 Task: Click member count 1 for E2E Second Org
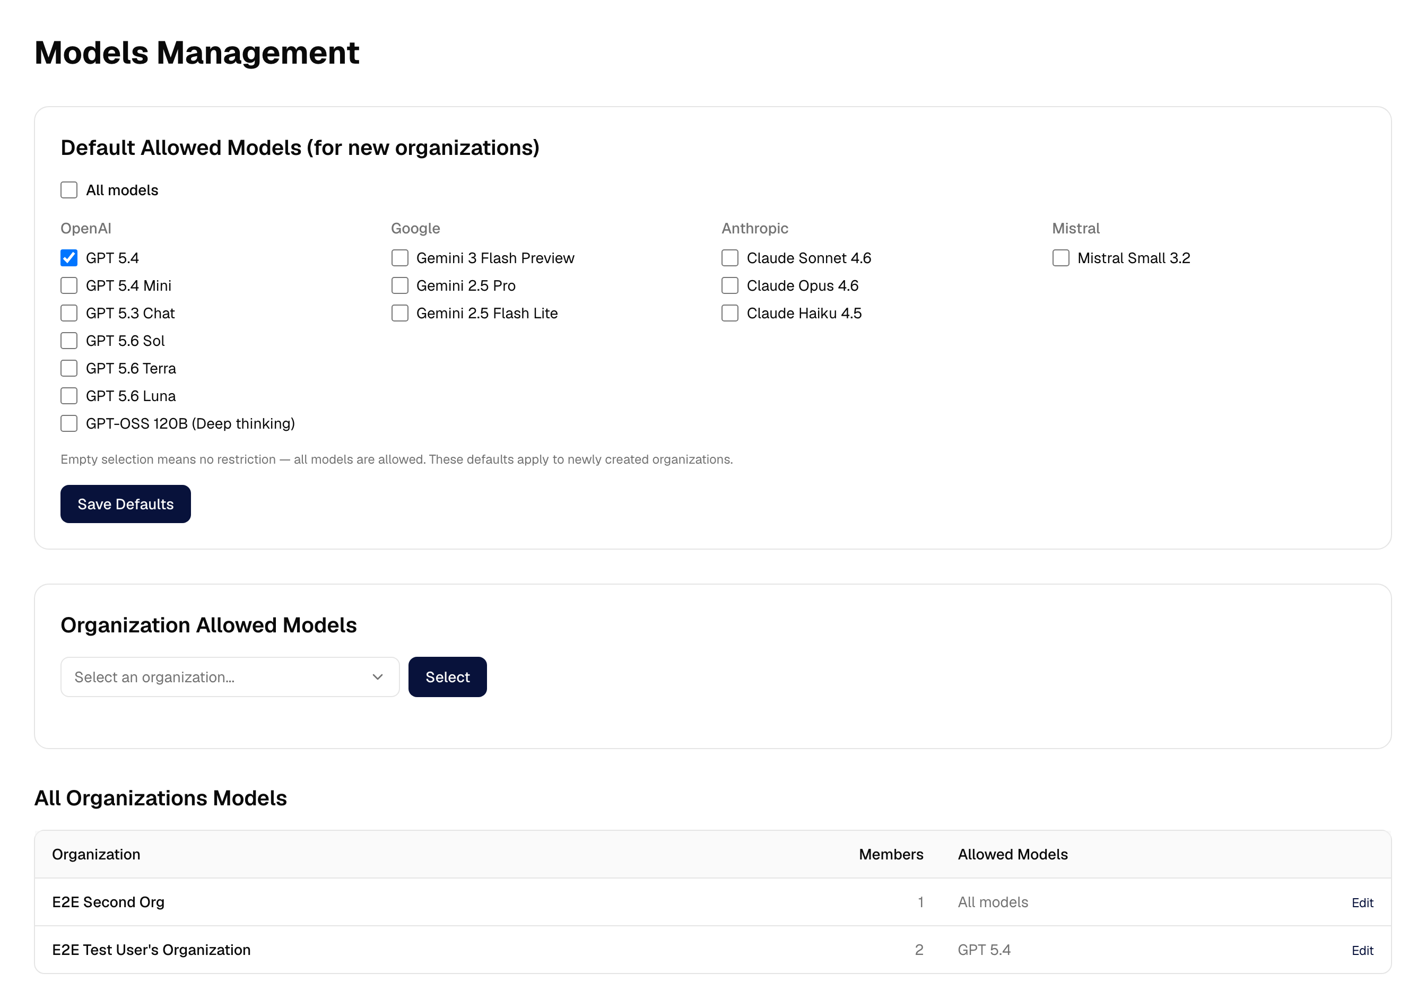click(x=920, y=902)
